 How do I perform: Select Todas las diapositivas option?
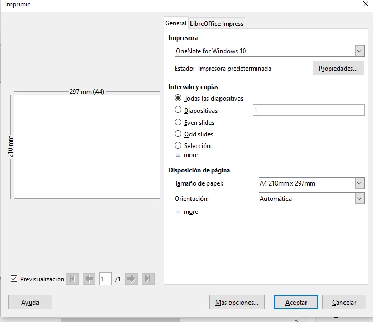(178, 99)
